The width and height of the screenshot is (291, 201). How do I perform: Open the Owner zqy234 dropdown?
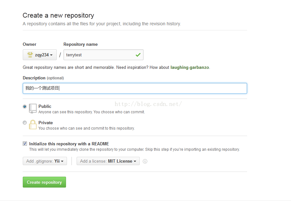(x=40, y=55)
